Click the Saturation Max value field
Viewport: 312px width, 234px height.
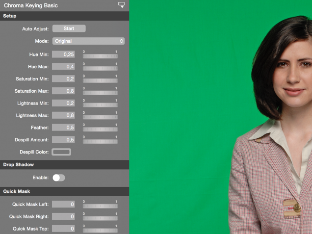(x=63, y=91)
